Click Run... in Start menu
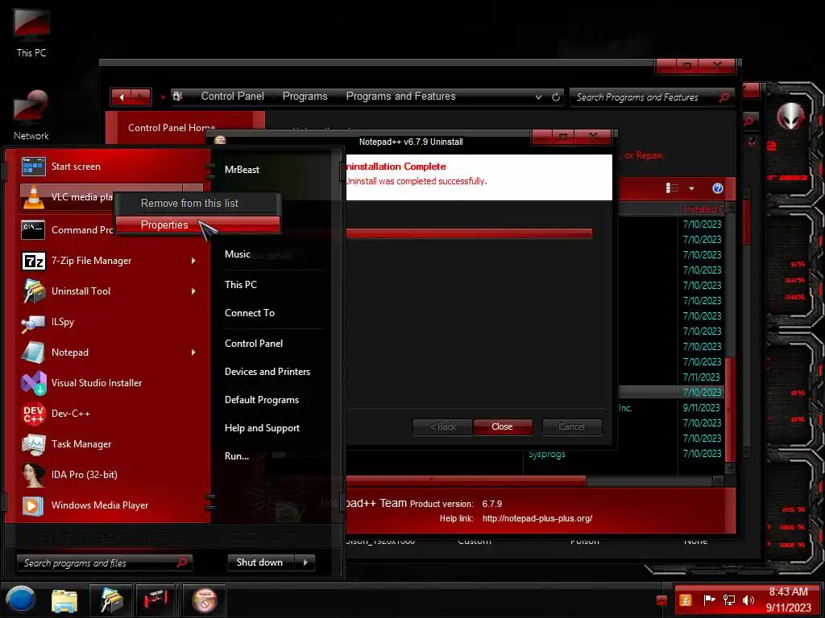Screen dimensions: 825x618 click(x=237, y=456)
